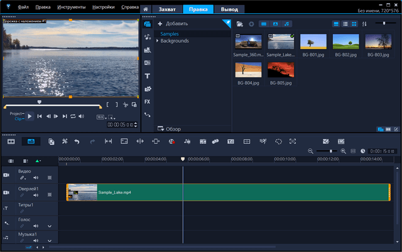Screen dimensions: 402x252
Task: Open the FX filters library panel
Action: 147,101
